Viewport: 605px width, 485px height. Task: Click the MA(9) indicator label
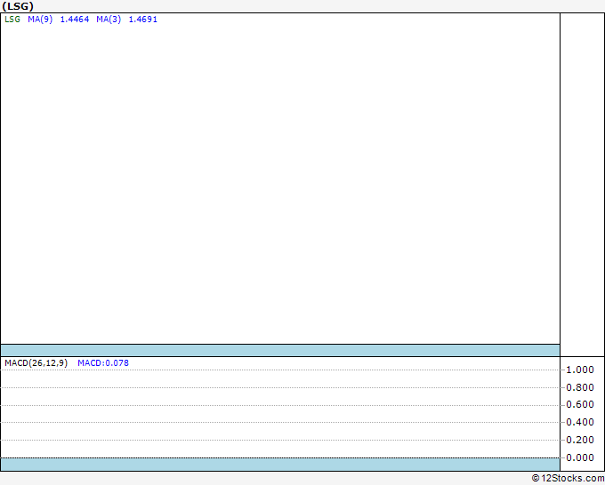pos(41,19)
